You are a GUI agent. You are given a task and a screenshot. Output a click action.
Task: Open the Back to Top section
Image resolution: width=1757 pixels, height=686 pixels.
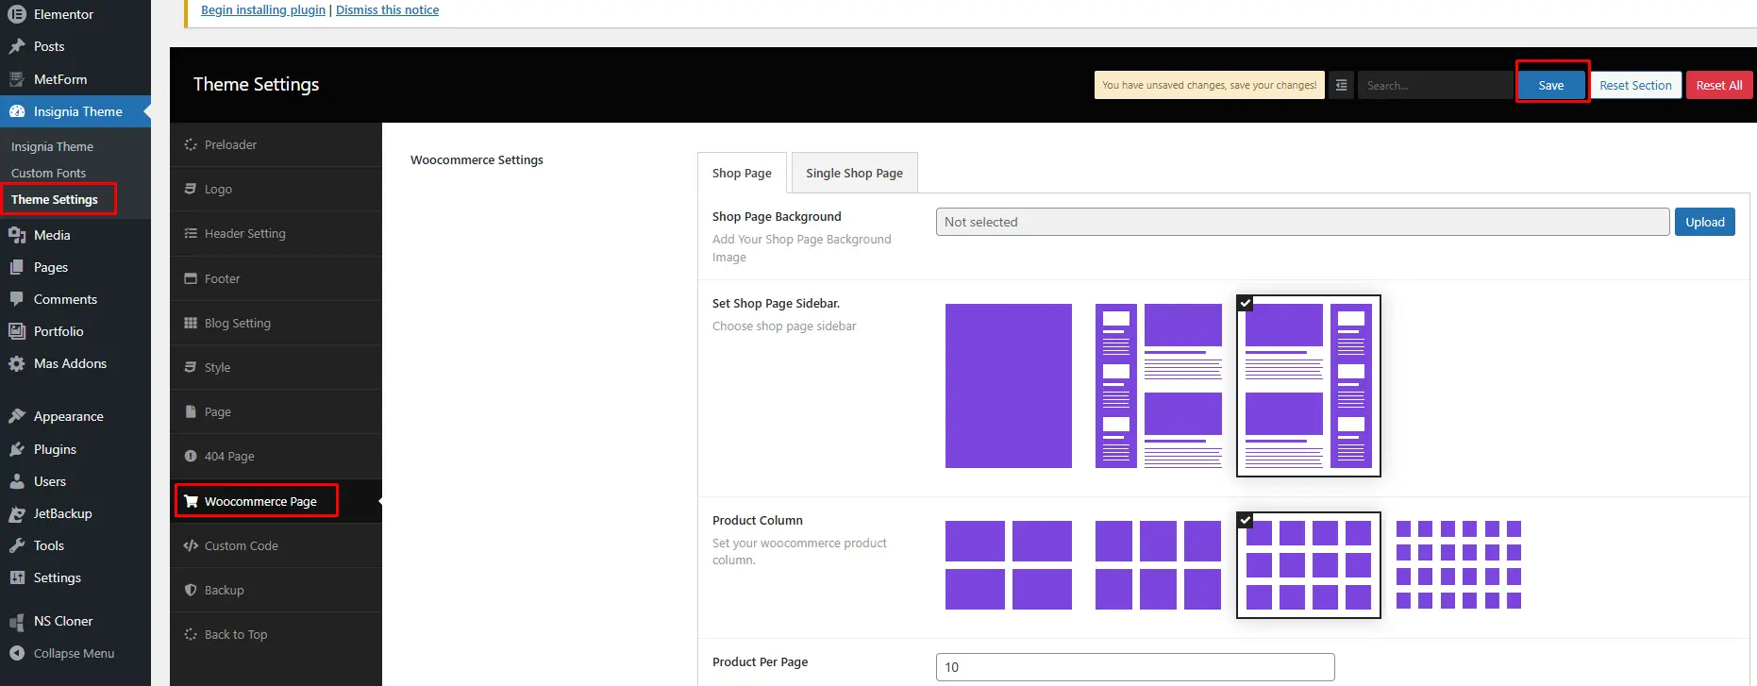pos(276,634)
